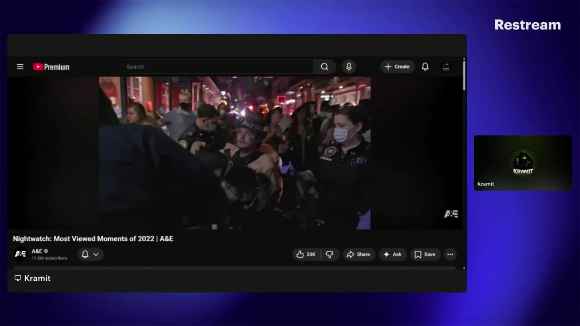Select the Kramit webcam tile
This screenshot has height=326, width=580.
pyautogui.click(x=523, y=163)
